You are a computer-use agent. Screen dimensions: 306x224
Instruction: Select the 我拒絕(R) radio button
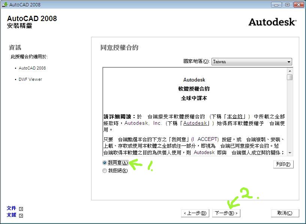coord(105,171)
